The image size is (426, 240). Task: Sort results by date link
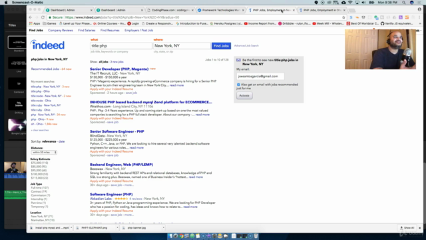(x=61, y=141)
